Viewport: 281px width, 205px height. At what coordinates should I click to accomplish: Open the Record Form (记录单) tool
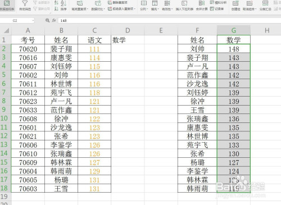217,8
